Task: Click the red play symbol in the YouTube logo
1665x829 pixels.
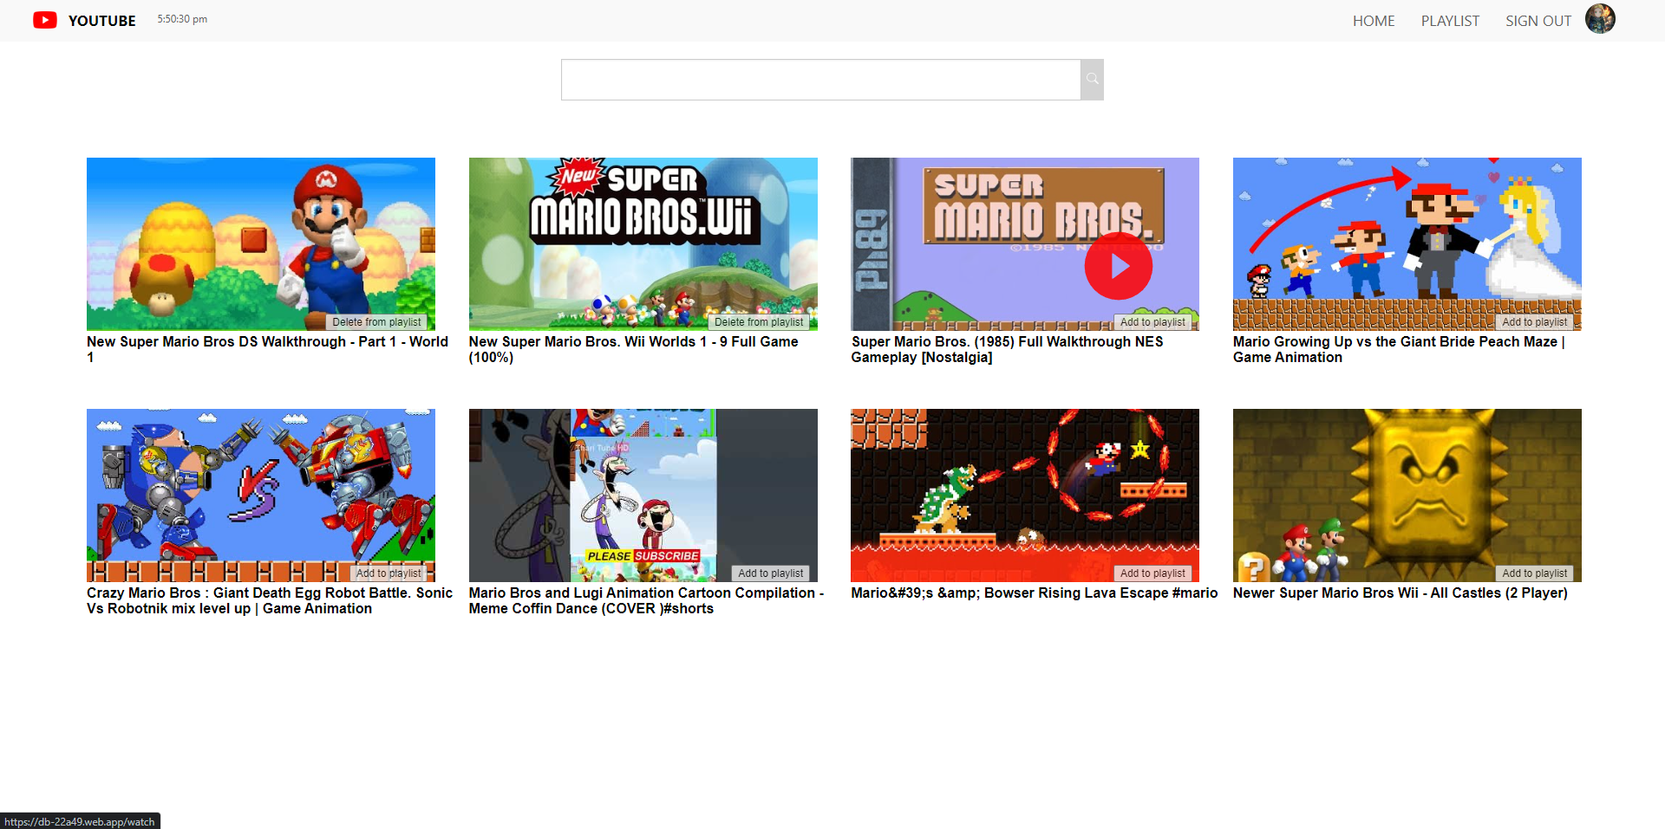Action: click(x=45, y=20)
